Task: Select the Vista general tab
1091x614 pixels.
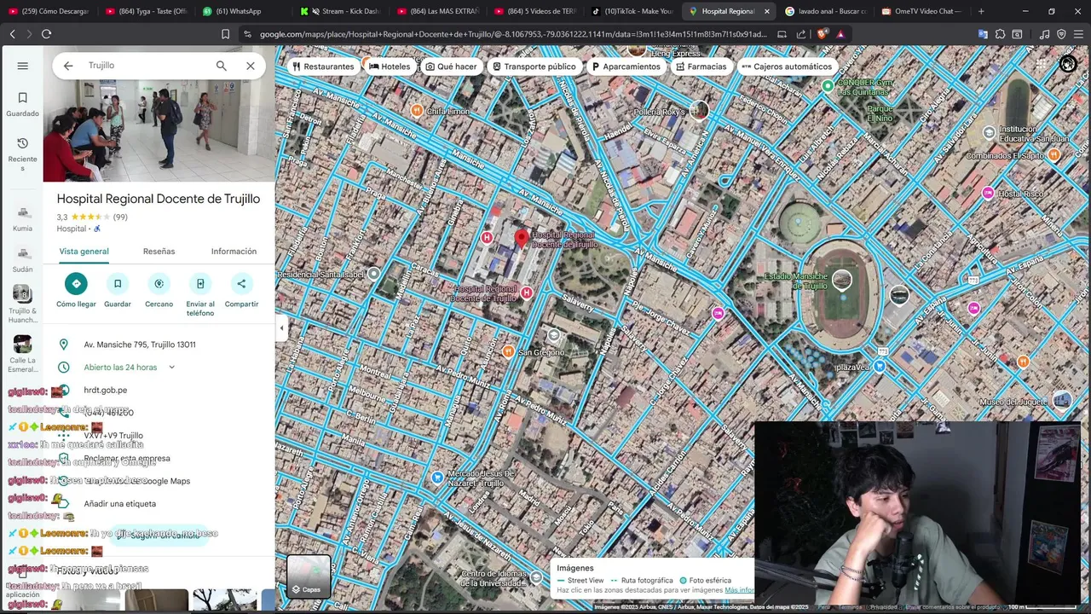Action: [84, 252]
